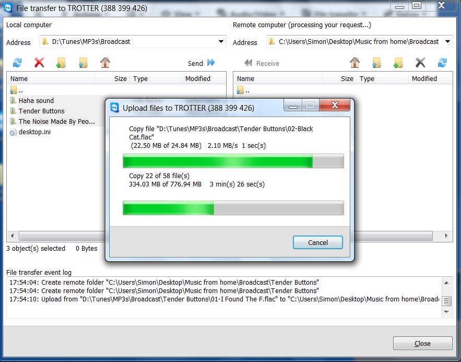Click the Close button at bottom
The height and width of the screenshot is (362, 461).
422,343
